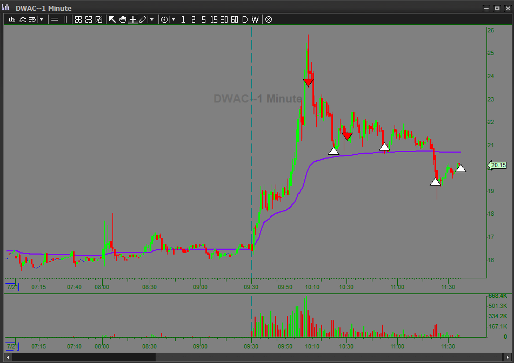Click the 7/21 date label under price chart
The width and height of the screenshot is (514, 363).
[x=12, y=287]
